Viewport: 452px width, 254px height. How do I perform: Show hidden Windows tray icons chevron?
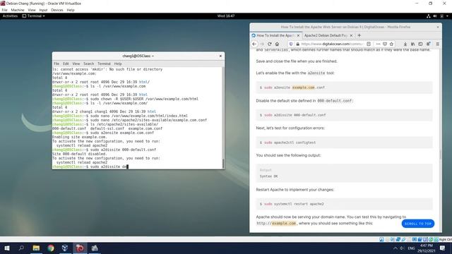pos(395,248)
